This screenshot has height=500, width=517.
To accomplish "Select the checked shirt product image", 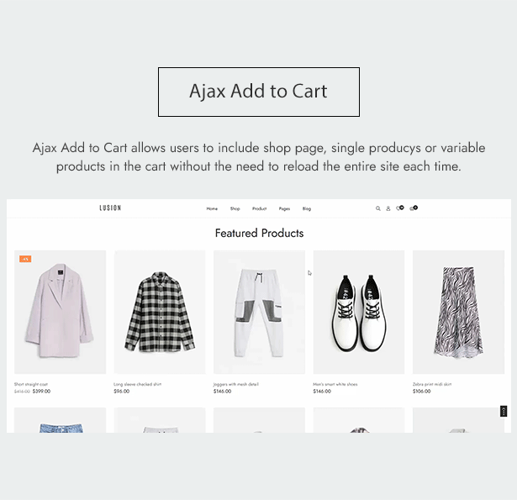I will [x=160, y=312].
